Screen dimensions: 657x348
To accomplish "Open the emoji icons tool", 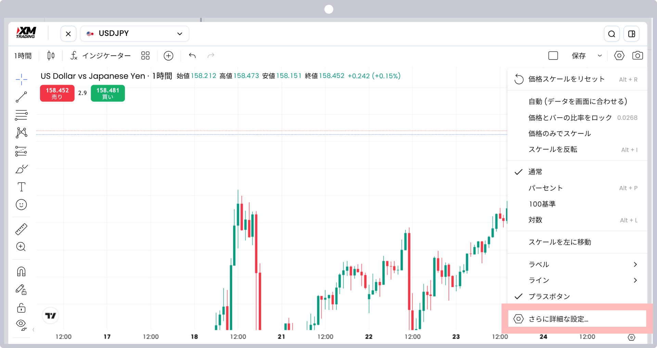I will point(21,205).
